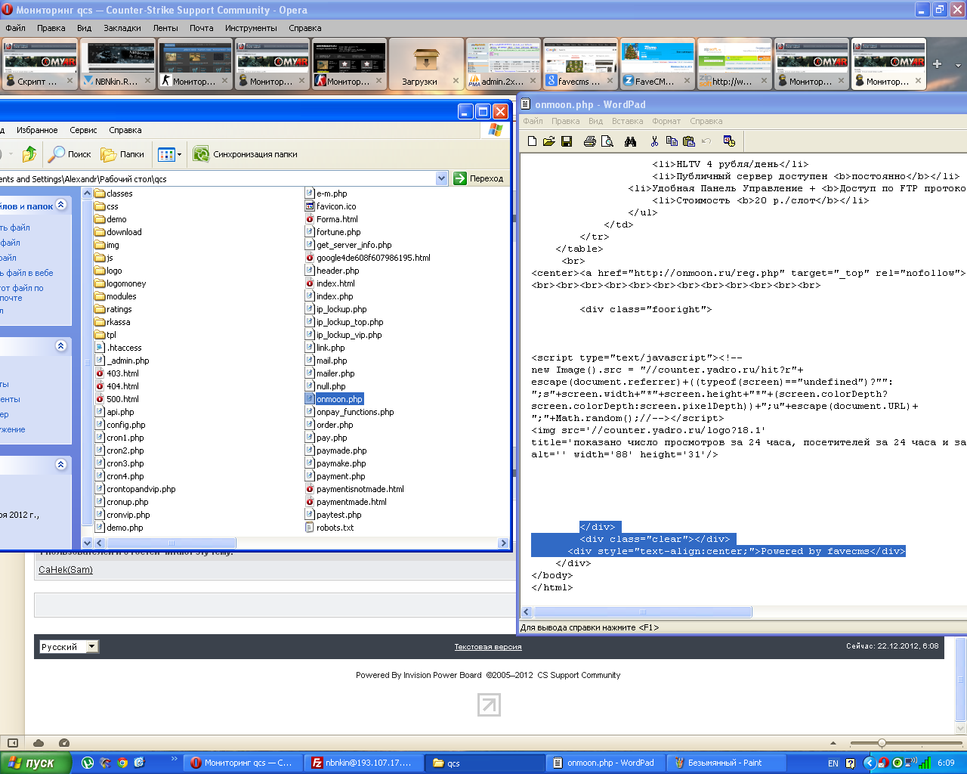Select the classes folder in Explorer
The width and height of the screenshot is (967, 774).
tap(113, 193)
